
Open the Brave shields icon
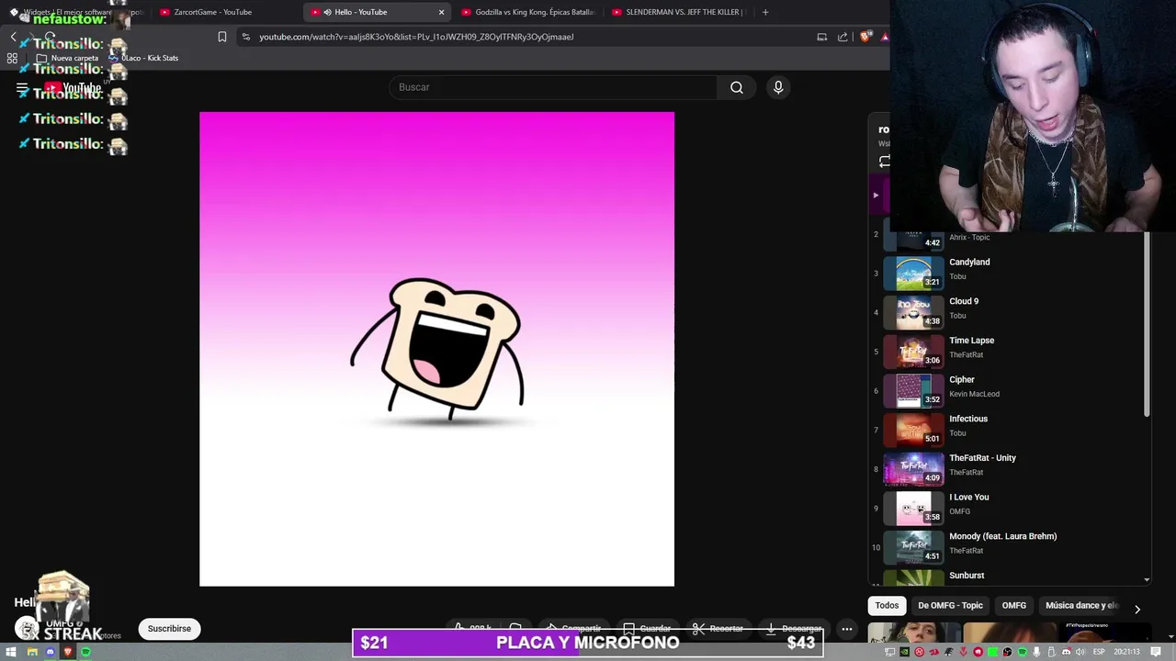tap(865, 37)
